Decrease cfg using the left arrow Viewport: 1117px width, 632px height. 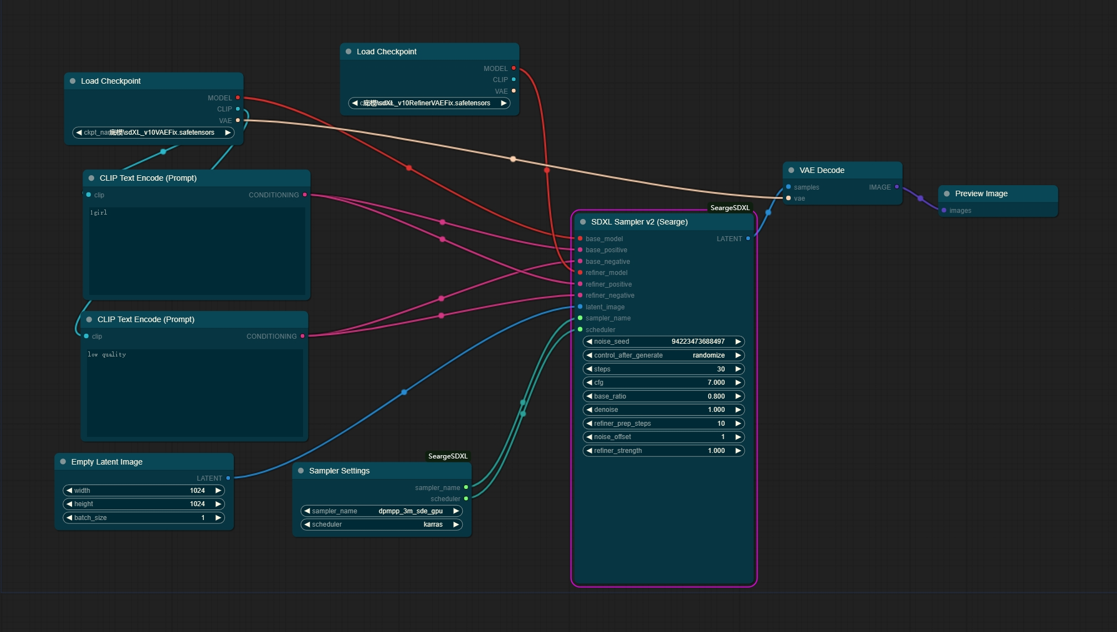point(589,383)
